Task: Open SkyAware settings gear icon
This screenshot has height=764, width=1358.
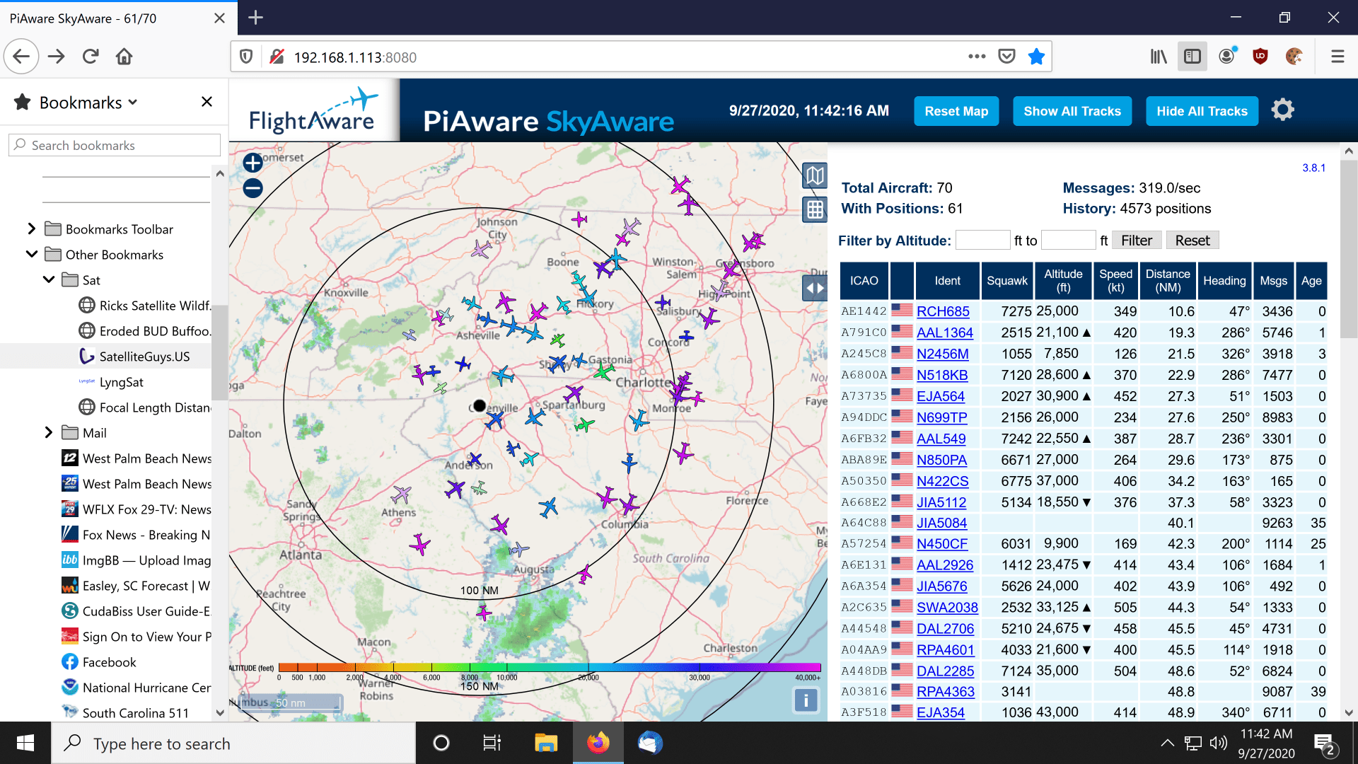Action: [1282, 110]
